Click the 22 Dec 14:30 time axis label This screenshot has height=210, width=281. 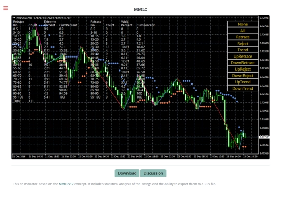point(135,156)
